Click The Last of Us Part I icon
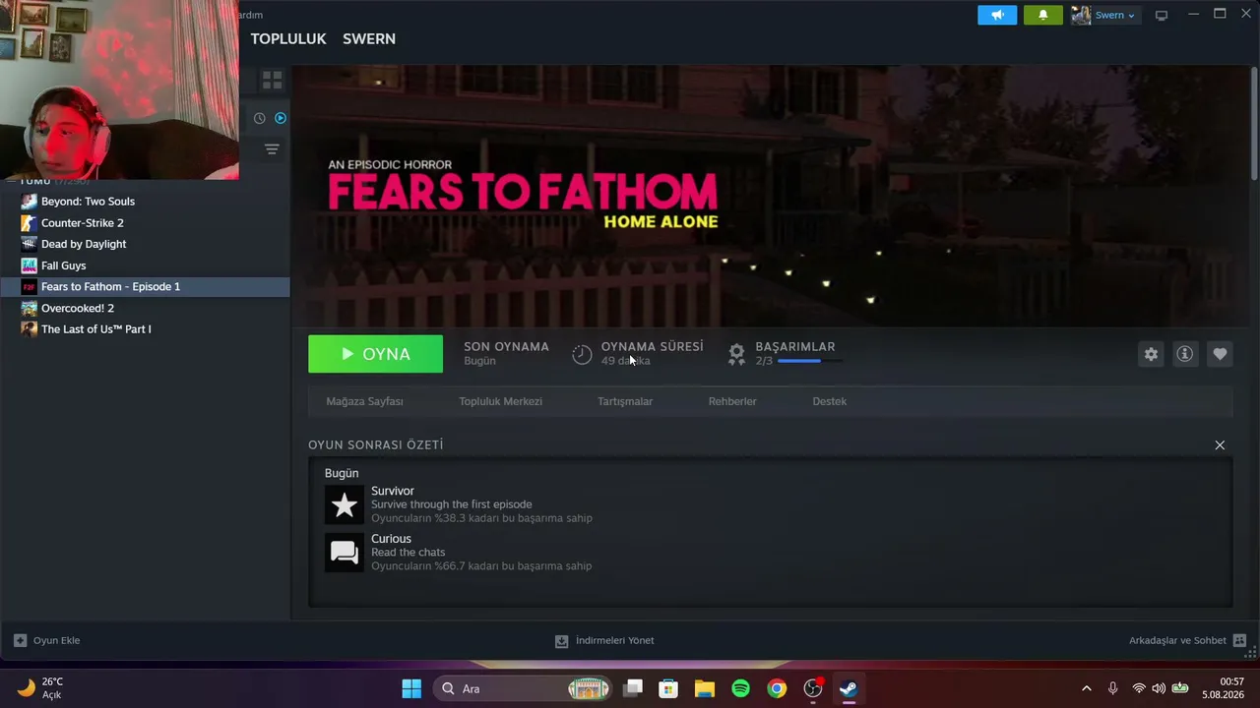The image size is (1260, 708). pos(30,329)
